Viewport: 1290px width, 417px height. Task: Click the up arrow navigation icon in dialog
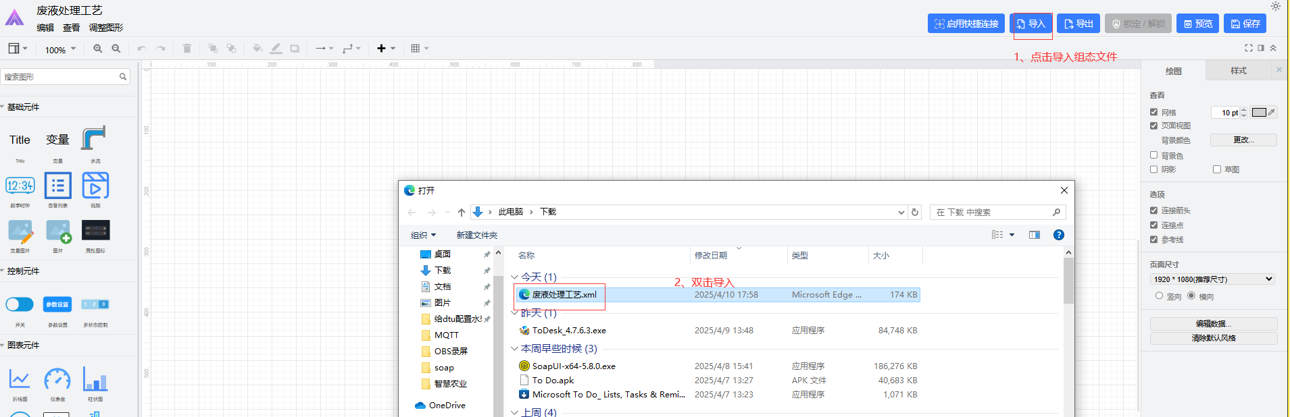(x=462, y=212)
